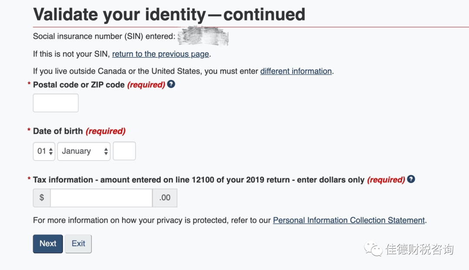Click the .00 cents suffix box
This screenshot has width=469, height=270.
point(165,198)
